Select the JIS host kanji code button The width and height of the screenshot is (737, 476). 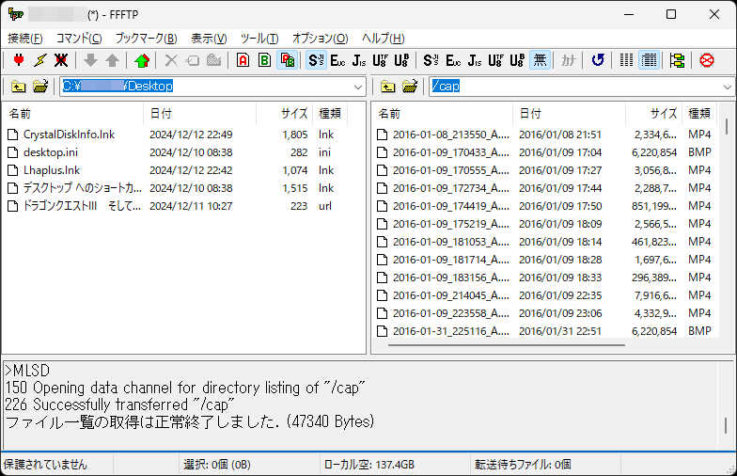click(x=359, y=60)
